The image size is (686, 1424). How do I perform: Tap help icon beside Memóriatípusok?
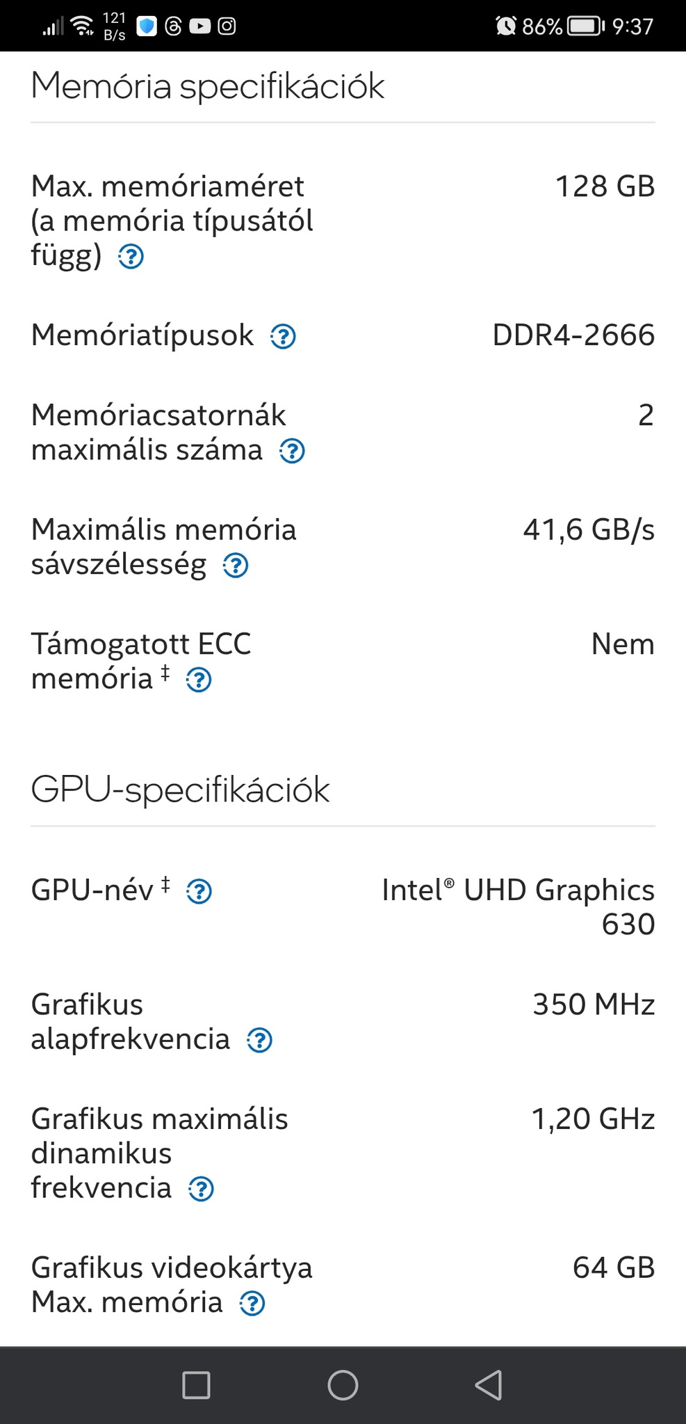pyautogui.click(x=283, y=337)
